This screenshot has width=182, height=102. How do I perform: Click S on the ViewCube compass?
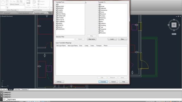[x=174, y=30]
